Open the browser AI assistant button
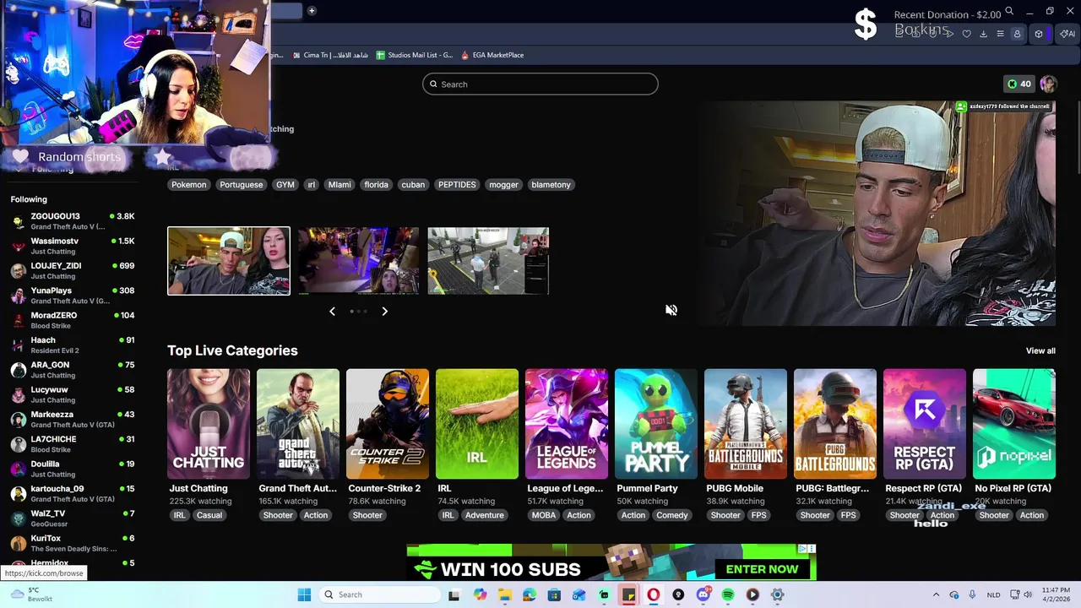The image size is (1081, 608). tap(1067, 34)
